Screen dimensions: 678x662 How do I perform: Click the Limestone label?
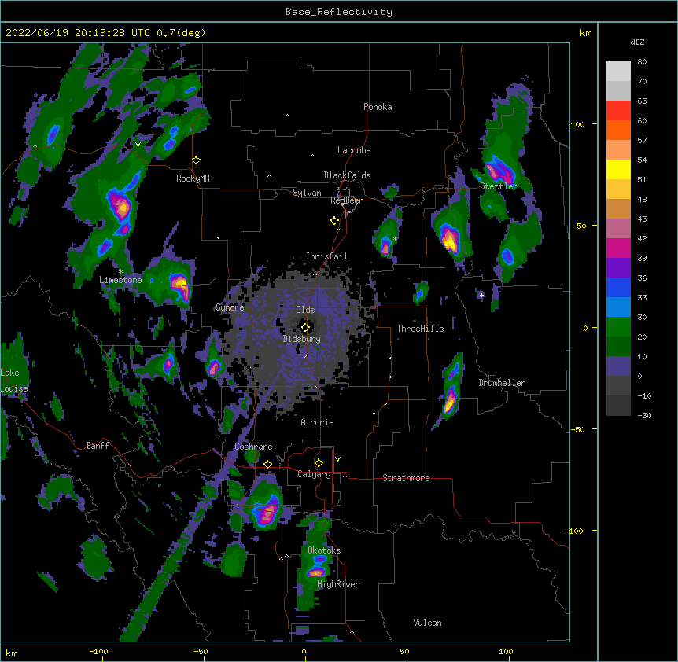pyautogui.click(x=120, y=280)
